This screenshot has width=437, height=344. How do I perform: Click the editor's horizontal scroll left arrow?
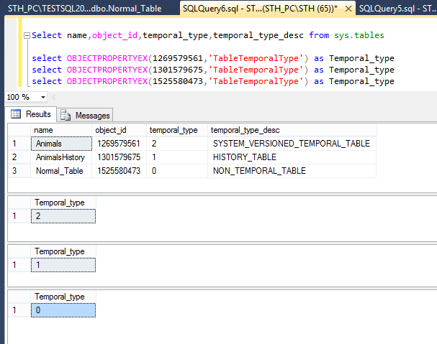53,97
